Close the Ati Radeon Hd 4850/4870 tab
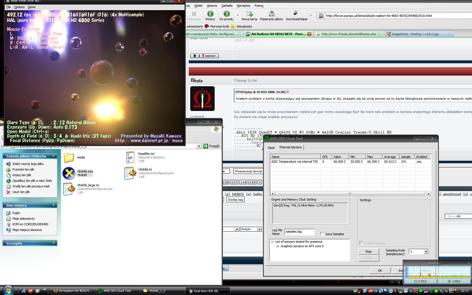The width and height of the screenshot is (472, 295). click(309, 34)
